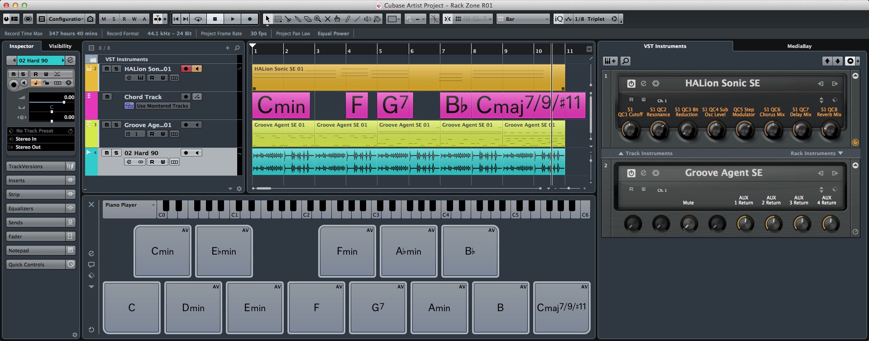
Task: Select the Mute X tool
Action: click(328, 19)
